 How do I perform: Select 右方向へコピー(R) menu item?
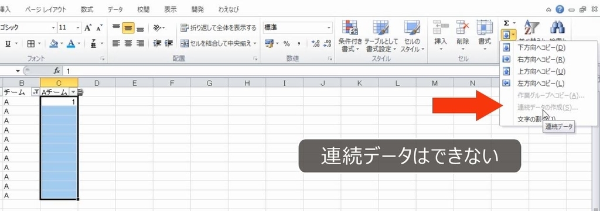(x=548, y=60)
